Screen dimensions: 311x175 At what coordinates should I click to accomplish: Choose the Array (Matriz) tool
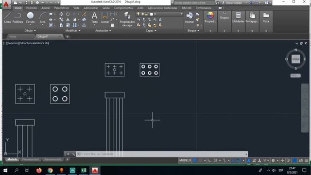pos(74,25)
